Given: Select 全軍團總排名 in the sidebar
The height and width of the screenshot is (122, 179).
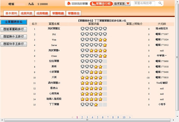Looking at the screenshot, I should [x=14, y=22].
